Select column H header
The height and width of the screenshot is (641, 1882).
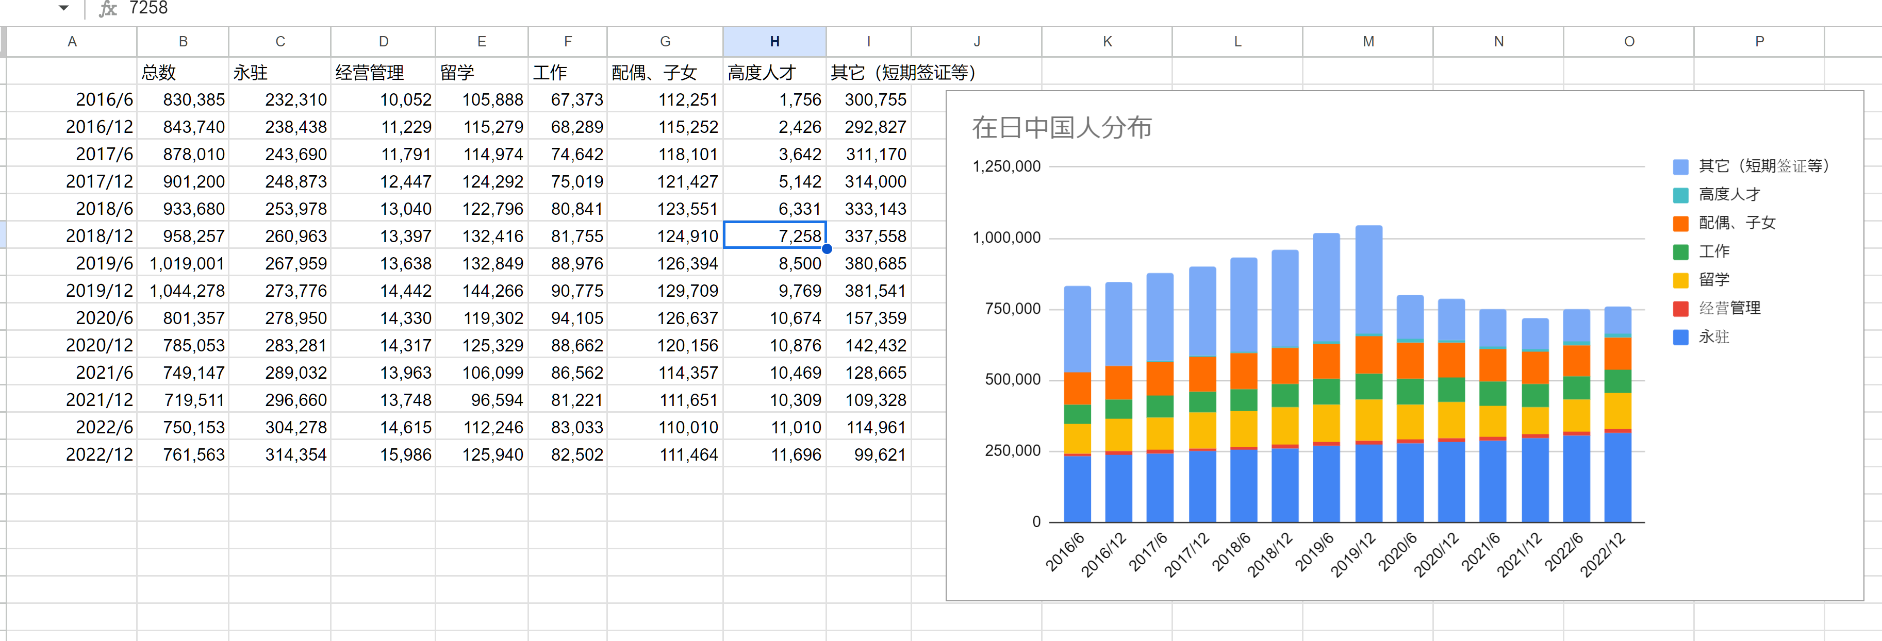(774, 42)
